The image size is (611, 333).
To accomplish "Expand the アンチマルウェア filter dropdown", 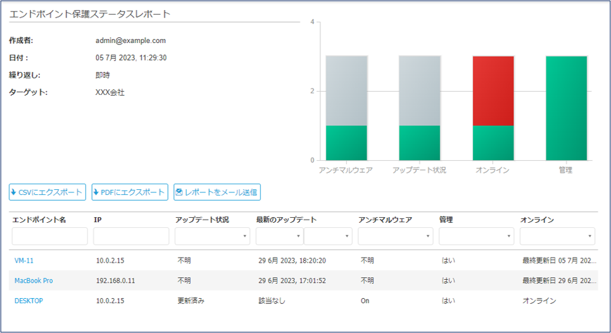I will click(396, 236).
